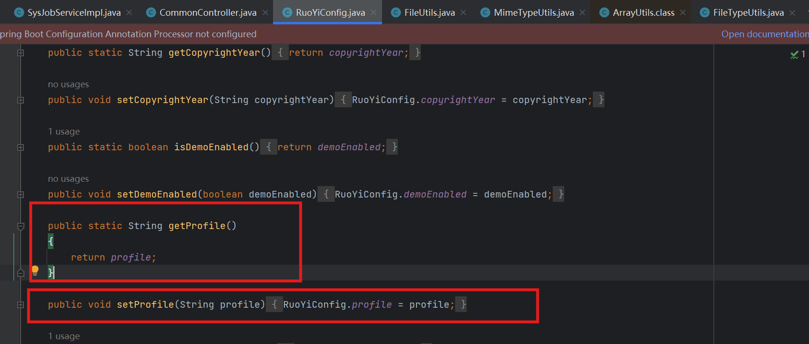Viewport: 809px width, 344px height.
Task: Close the MimeTypeUtils.java tab
Action: tap(582, 13)
